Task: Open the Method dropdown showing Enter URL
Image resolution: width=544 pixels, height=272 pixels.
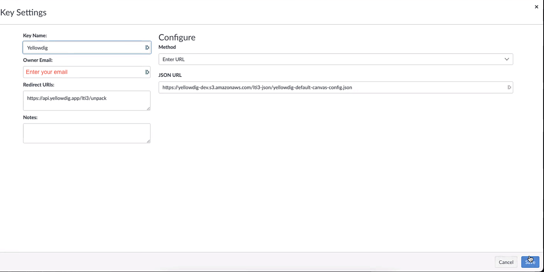Action: pyautogui.click(x=336, y=59)
